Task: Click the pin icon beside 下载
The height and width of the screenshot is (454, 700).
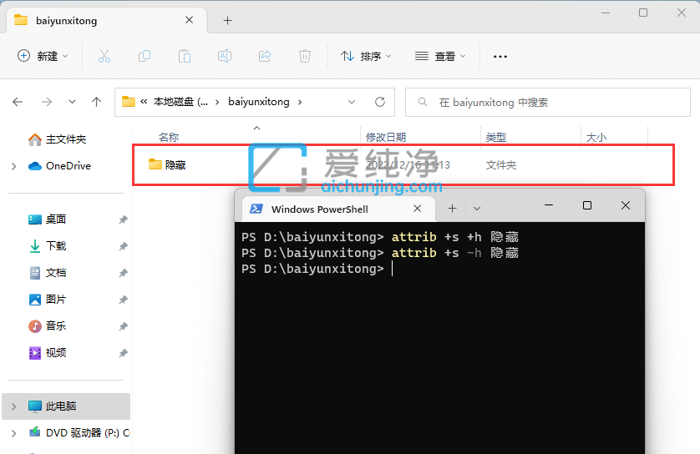Action: click(124, 246)
